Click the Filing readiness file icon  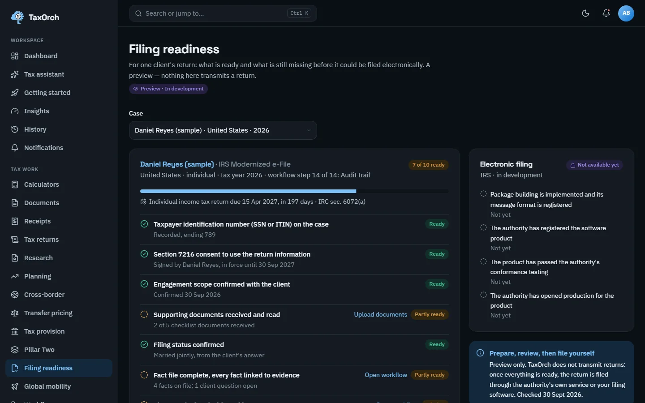15,368
